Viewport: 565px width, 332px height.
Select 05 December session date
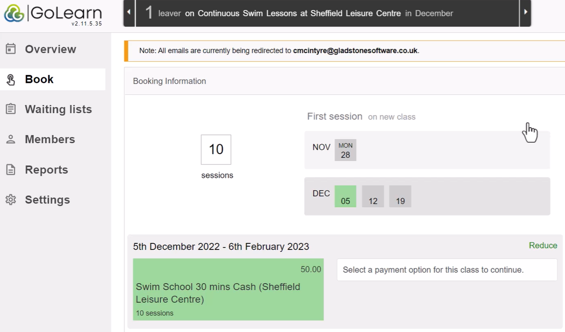pyautogui.click(x=345, y=196)
